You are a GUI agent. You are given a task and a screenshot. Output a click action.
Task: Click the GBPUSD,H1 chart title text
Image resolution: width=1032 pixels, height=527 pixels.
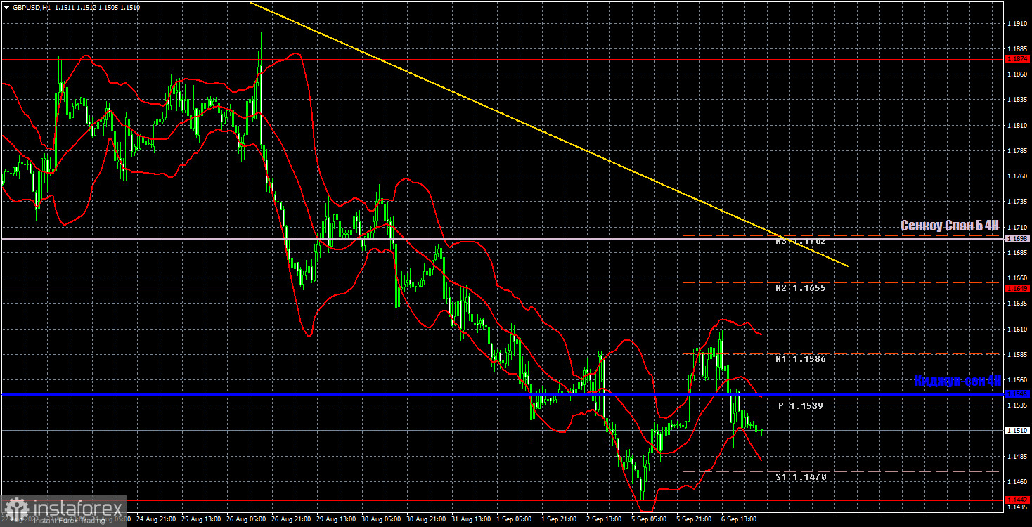pyautogui.click(x=30, y=7)
